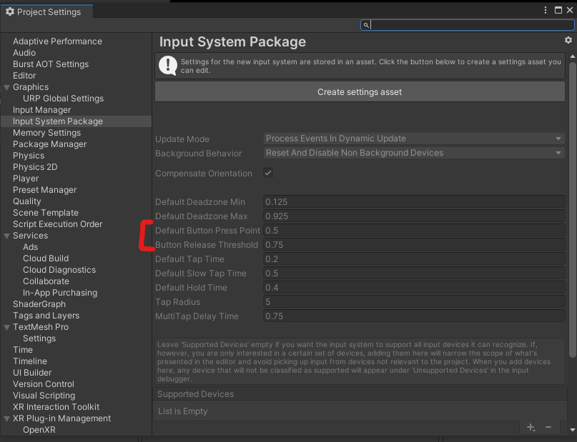Image resolution: width=577 pixels, height=442 pixels.
Task: Click the minus icon to remove a supported device
Action: [x=548, y=427]
